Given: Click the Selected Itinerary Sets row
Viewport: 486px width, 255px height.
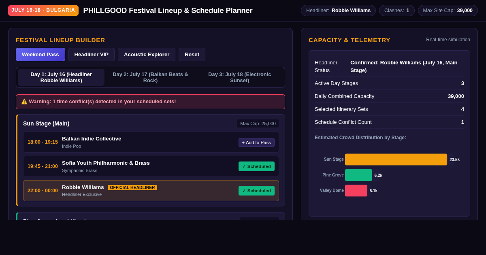Looking at the screenshot, I should click(389, 109).
